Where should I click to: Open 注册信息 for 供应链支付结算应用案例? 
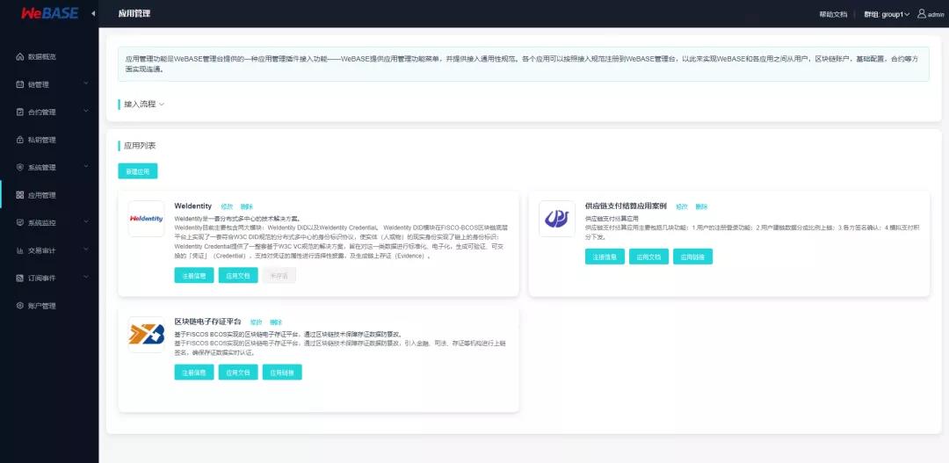[605, 257]
